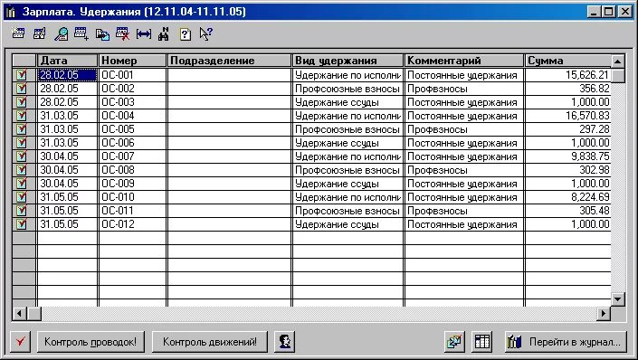Click the Комментарий column header
This screenshot has width=638, height=360.
pyautogui.click(x=464, y=61)
